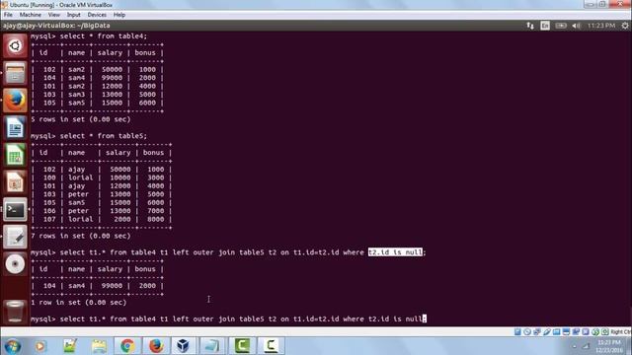Open the En keyboard layout indicator
The height and width of the screenshot is (355, 632).
[545, 26]
